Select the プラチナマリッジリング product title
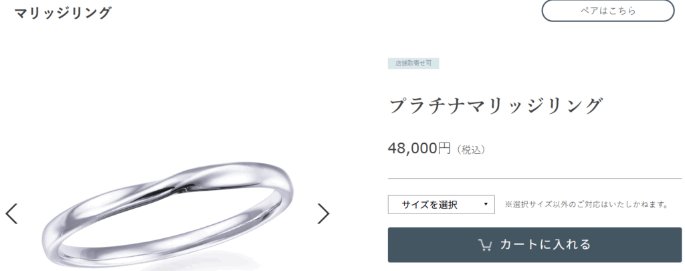The width and height of the screenshot is (685, 271). point(496,106)
